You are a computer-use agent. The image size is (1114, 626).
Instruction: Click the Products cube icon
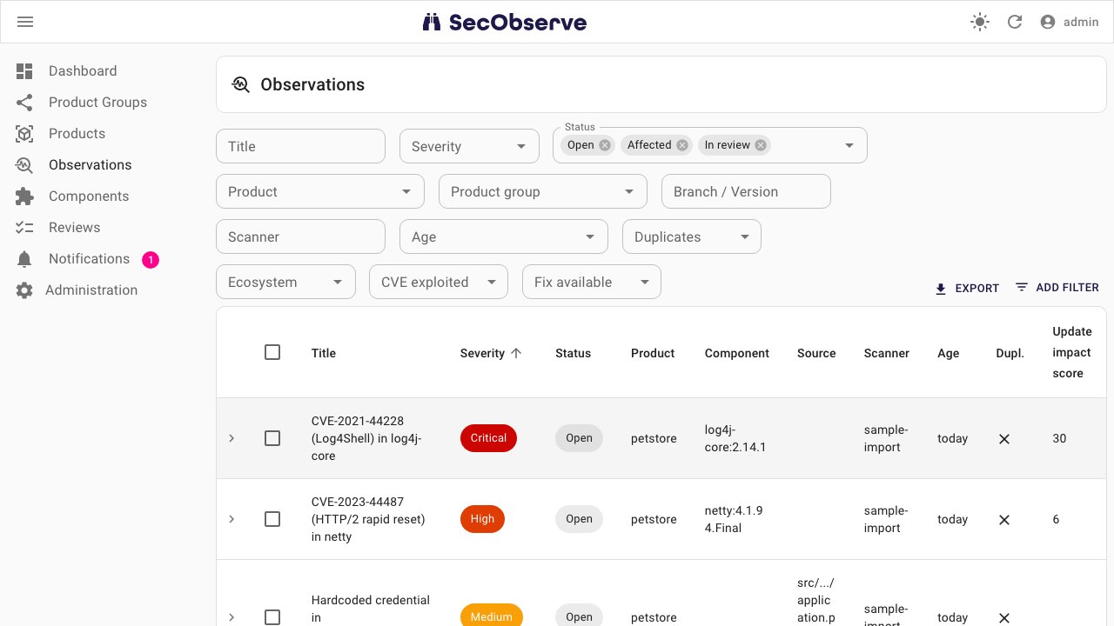tap(24, 134)
